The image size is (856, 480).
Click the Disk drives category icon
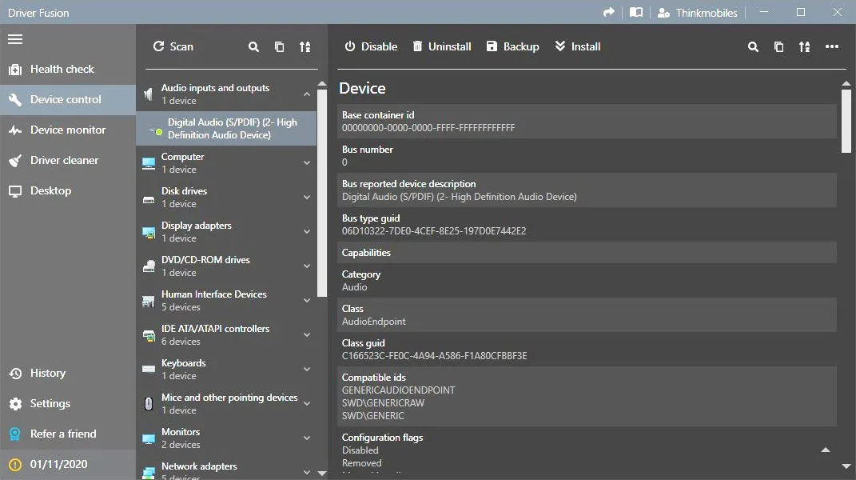pyautogui.click(x=149, y=199)
